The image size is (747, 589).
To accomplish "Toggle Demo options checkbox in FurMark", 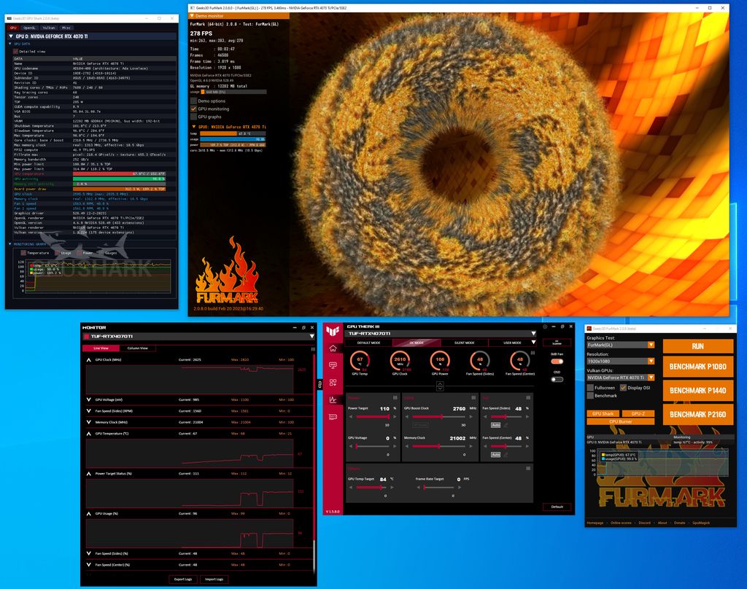I will (x=193, y=101).
